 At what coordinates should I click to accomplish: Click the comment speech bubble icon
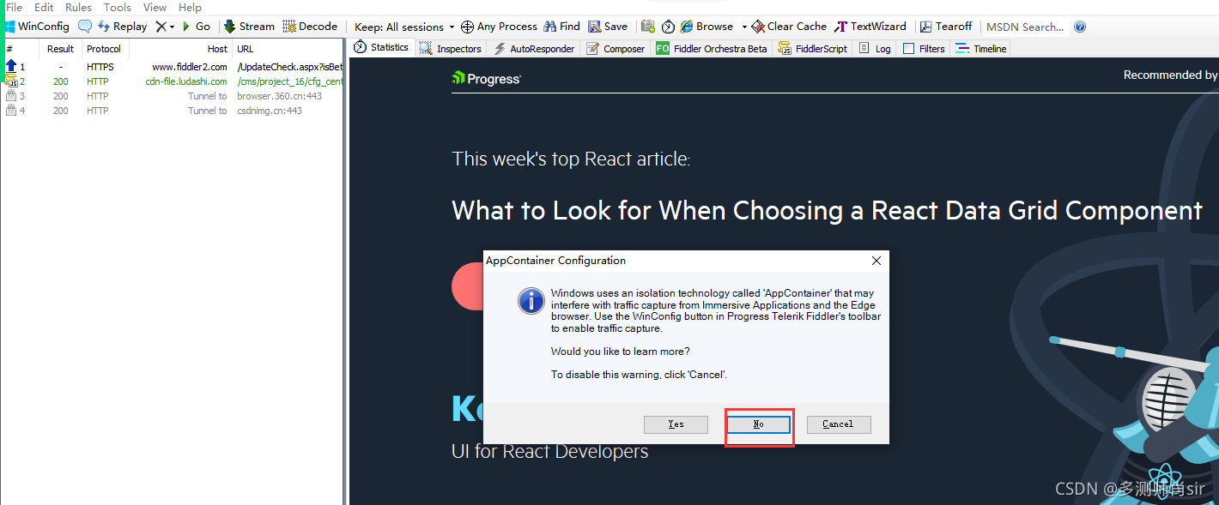click(85, 27)
